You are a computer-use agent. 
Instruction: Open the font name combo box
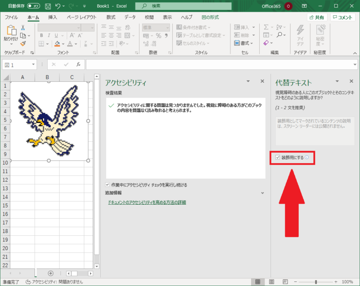[59, 28]
